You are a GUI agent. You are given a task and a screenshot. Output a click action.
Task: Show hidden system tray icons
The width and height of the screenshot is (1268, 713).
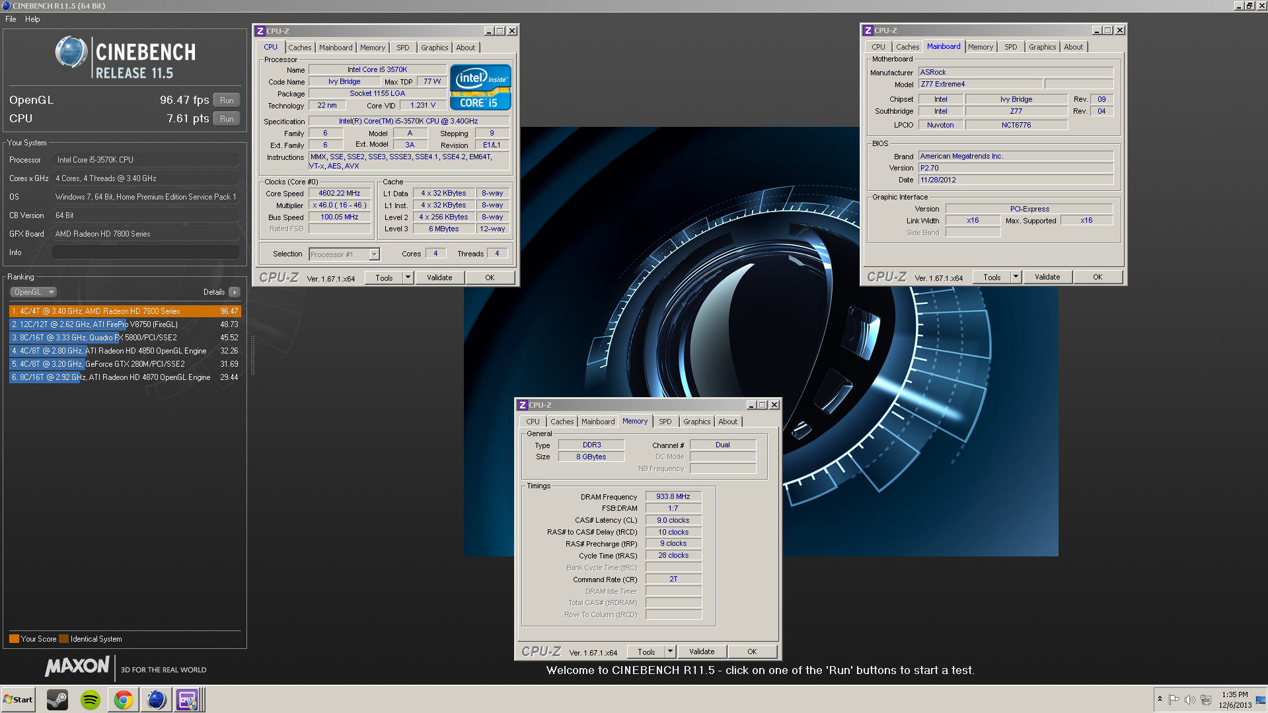point(1160,699)
